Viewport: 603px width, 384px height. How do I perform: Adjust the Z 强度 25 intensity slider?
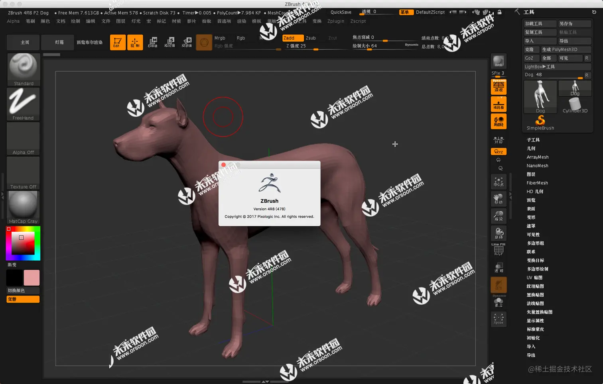[316, 46]
